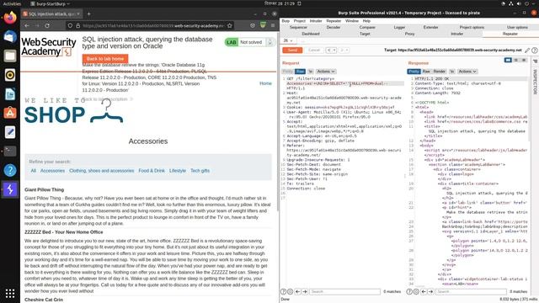Go to previous Request search match

point(297,292)
